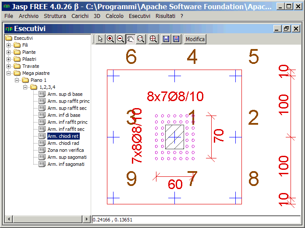Select the Piante folder in tree
Image resolution: width=305 pixels, height=228 pixels.
(29, 52)
